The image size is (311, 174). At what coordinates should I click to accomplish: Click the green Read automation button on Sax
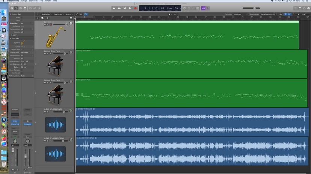[x=15, y=137]
